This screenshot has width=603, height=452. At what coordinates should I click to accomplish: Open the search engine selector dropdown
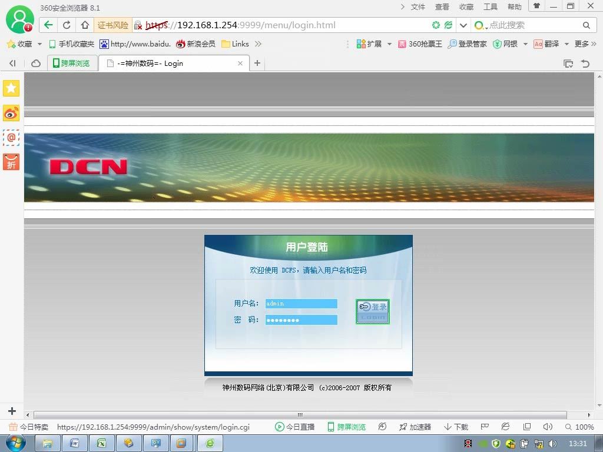coord(481,25)
